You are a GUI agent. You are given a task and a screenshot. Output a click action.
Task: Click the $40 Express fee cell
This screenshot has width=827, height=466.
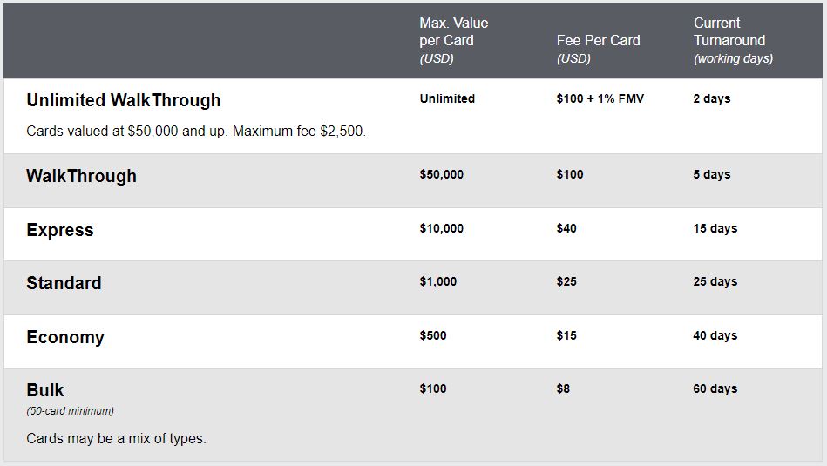pyautogui.click(x=566, y=229)
